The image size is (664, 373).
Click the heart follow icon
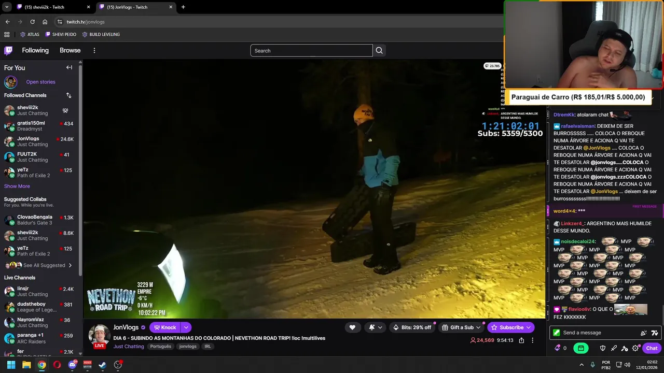352,327
